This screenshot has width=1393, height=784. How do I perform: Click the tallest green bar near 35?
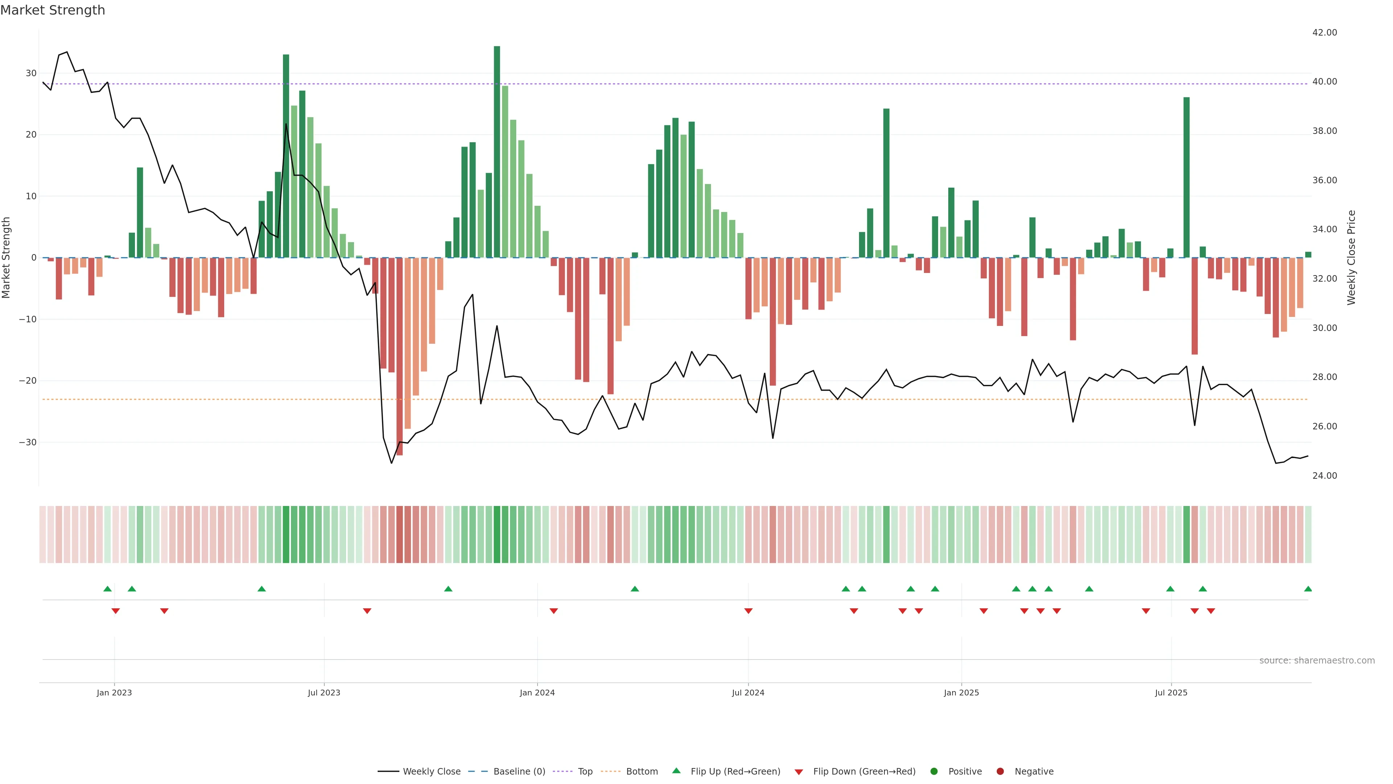point(496,151)
